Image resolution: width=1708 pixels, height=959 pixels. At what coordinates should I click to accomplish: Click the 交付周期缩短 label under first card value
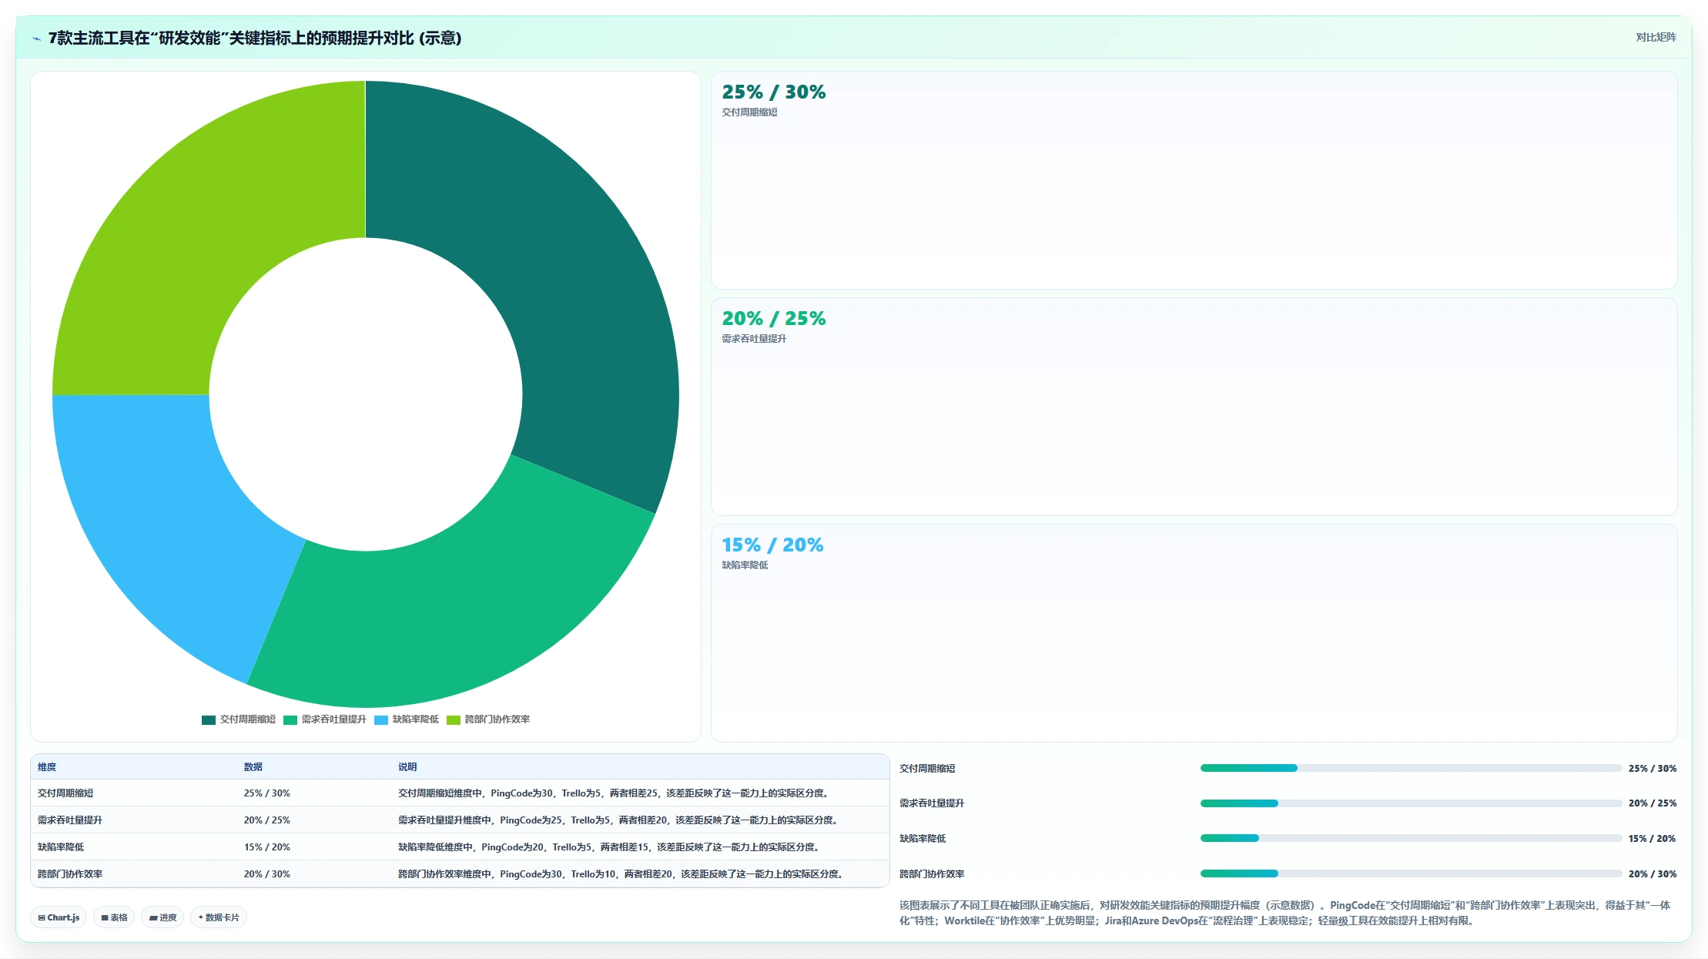tap(749, 112)
